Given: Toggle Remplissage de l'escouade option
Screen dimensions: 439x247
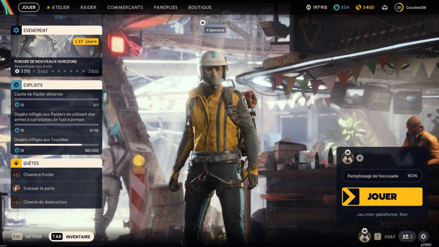Looking at the screenshot, I should pyautogui.click(x=382, y=176).
